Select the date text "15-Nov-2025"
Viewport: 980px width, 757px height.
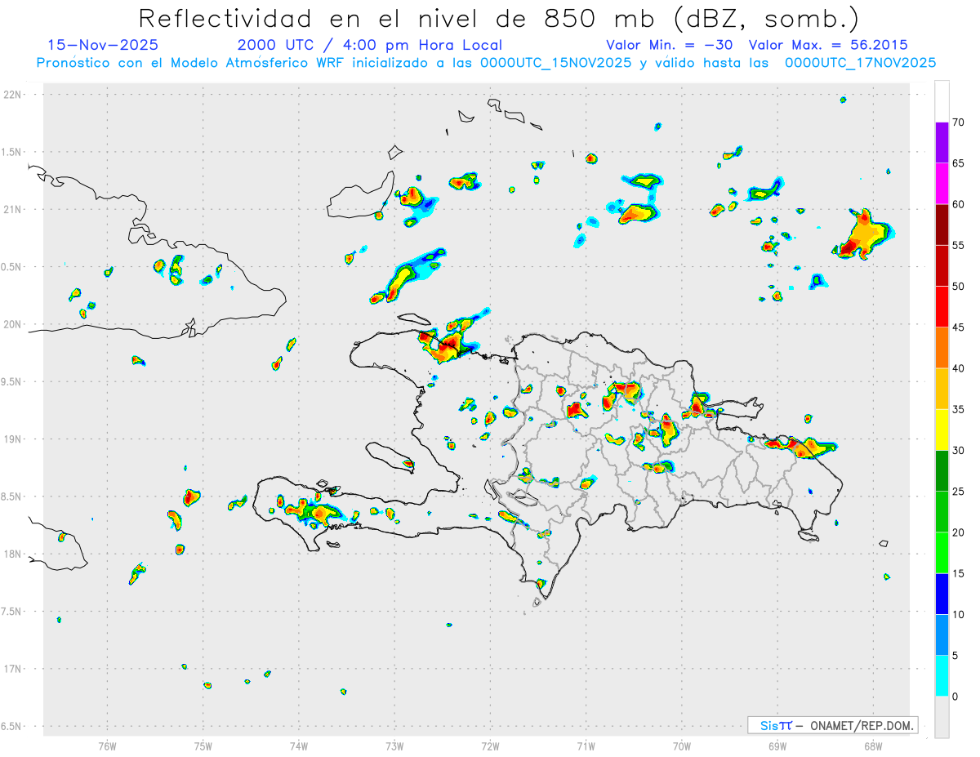[x=104, y=45]
